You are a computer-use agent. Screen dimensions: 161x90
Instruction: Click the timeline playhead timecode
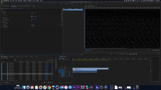pos(62,58)
